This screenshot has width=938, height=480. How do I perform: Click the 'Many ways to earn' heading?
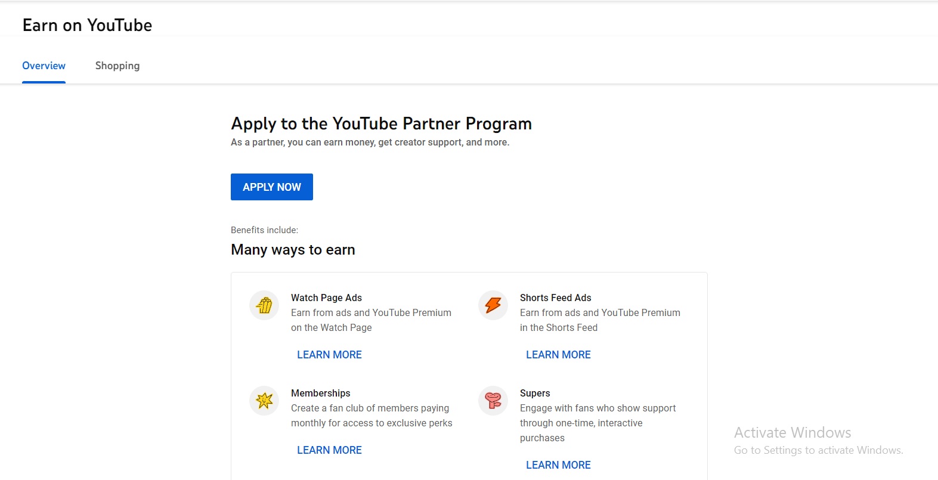click(293, 250)
